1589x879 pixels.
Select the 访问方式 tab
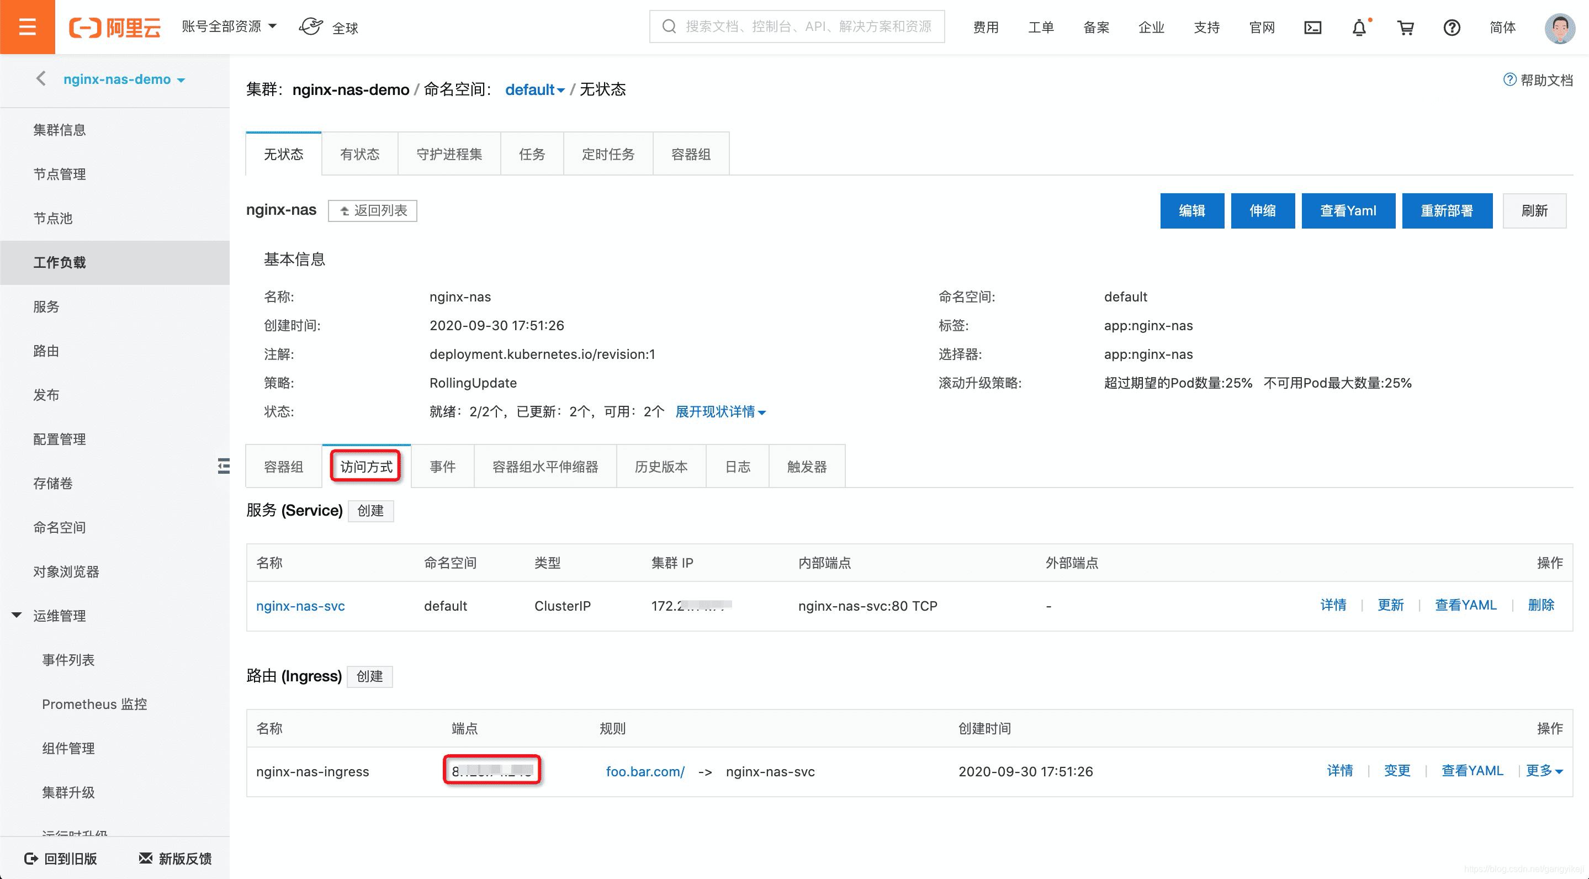coord(367,467)
